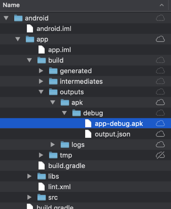This screenshot has height=209, width=171.
Task: Click the crossed-out cloud icon beside tmp
Action: pos(160,155)
